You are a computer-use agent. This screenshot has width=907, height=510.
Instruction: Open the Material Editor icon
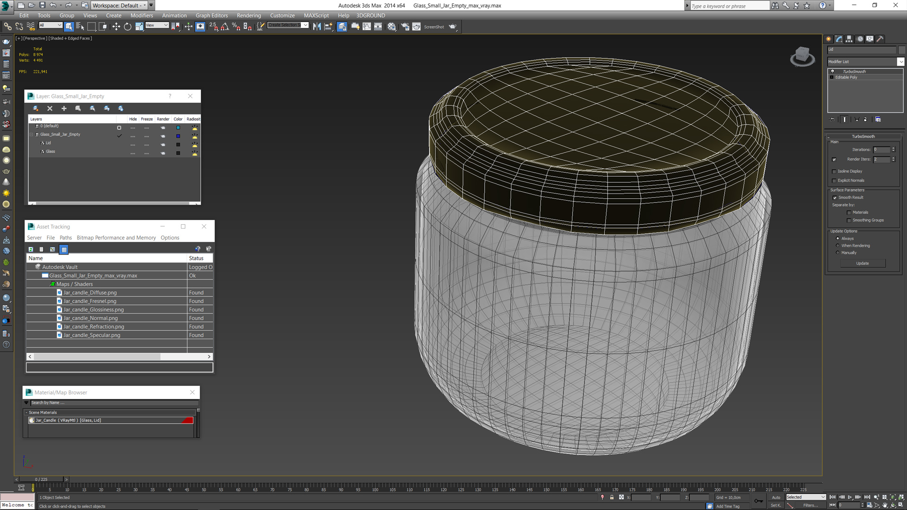[x=392, y=26]
